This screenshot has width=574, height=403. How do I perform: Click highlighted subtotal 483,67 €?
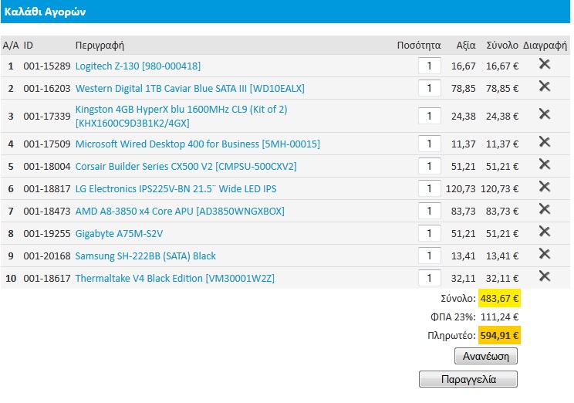click(499, 299)
